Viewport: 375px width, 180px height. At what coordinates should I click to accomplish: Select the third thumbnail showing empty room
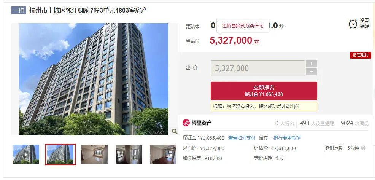pos(94,155)
